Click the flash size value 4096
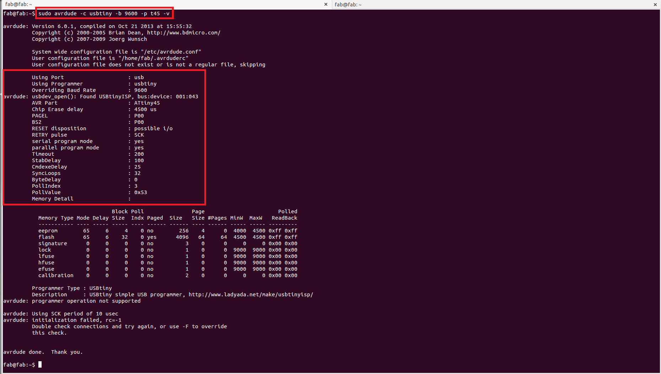The image size is (661, 374). (x=182, y=237)
